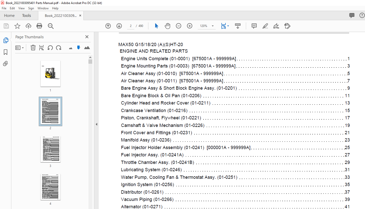This screenshot has height=209, width=365.
Task: Switch to the Home tab
Action: point(9,16)
